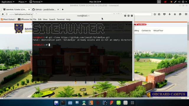Open the green notes app in dock
The width and height of the screenshot is (189, 106).
[118, 103]
